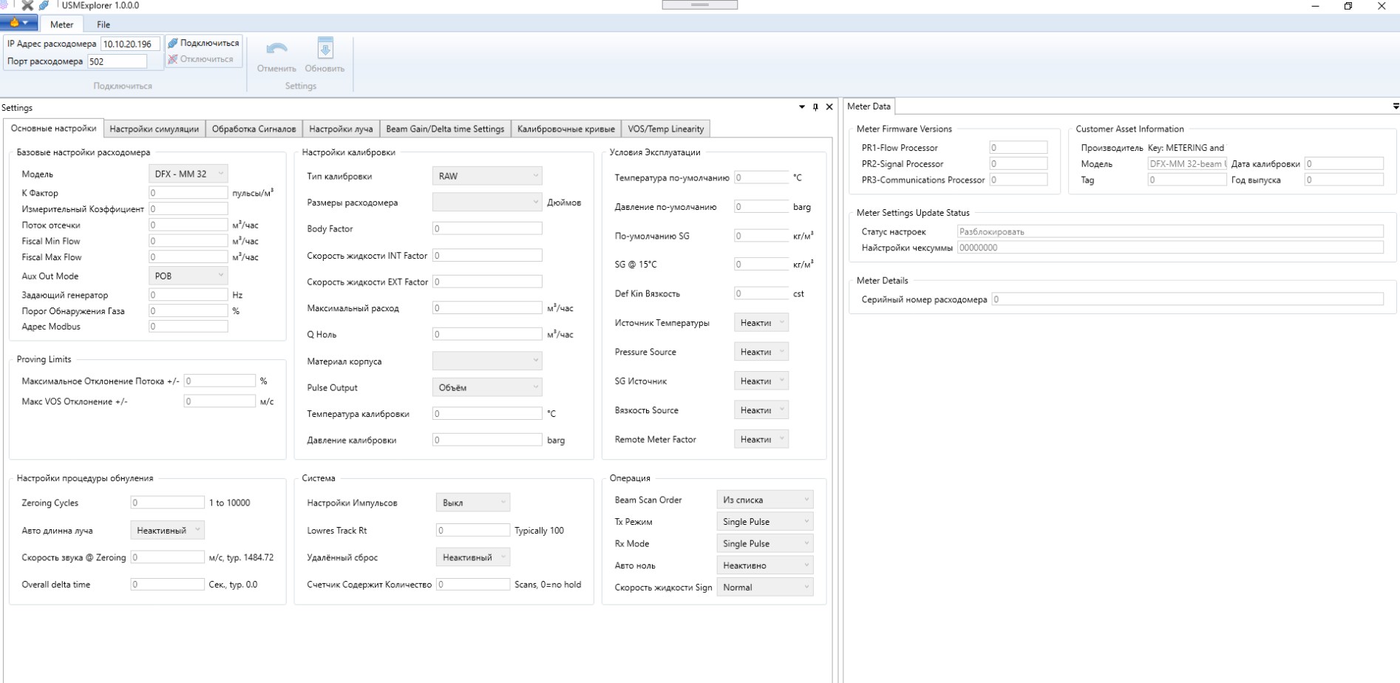This screenshot has height=683, width=1400.
Task: Open the orange flame application menu
Action: 19,24
